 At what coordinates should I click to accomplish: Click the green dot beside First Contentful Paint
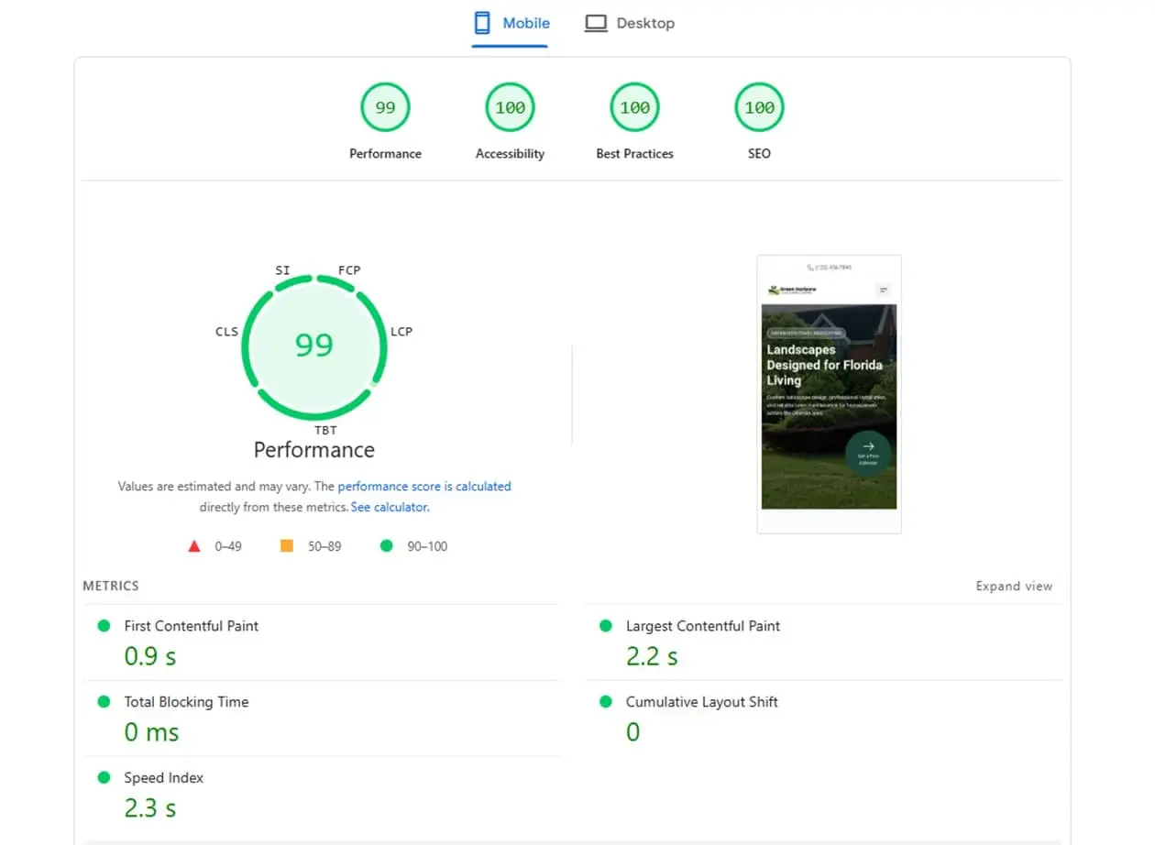[x=104, y=626]
